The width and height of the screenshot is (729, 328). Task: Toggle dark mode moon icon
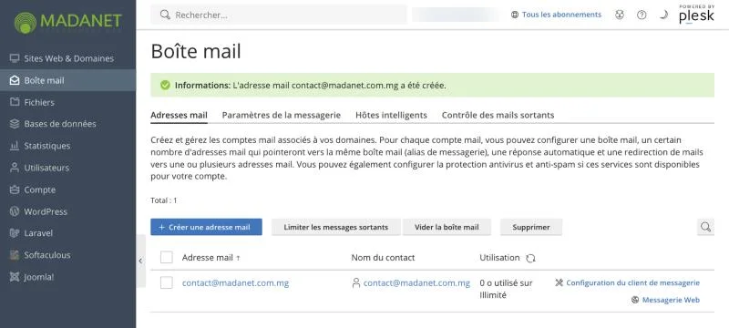tap(663, 15)
